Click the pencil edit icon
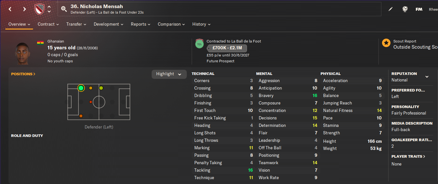This screenshot has width=438, height=184. click(x=390, y=9)
